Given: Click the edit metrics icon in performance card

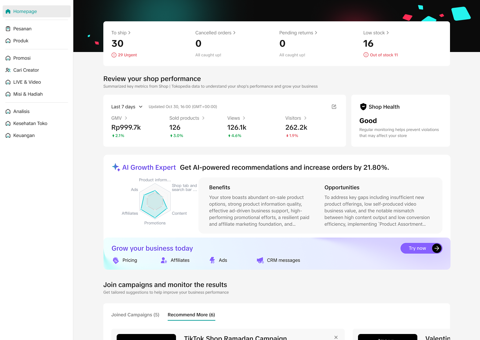Looking at the screenshot, I should pyautogui.click(x=334, y=107).
